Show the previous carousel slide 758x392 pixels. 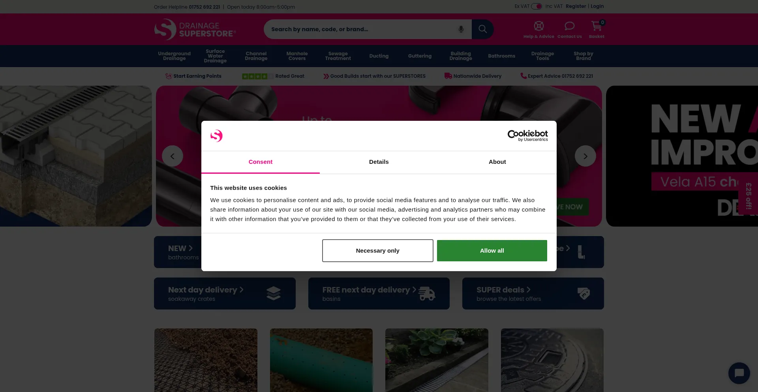[x=173, y=156]
